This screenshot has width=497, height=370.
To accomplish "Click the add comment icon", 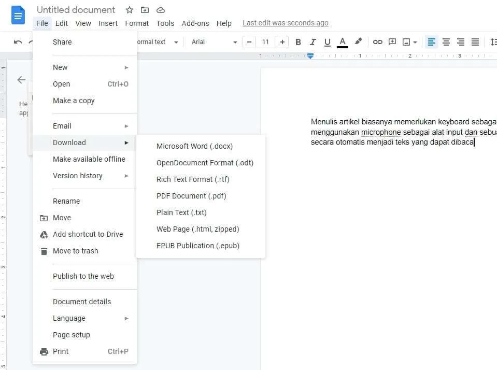I will tap(392, 42).
